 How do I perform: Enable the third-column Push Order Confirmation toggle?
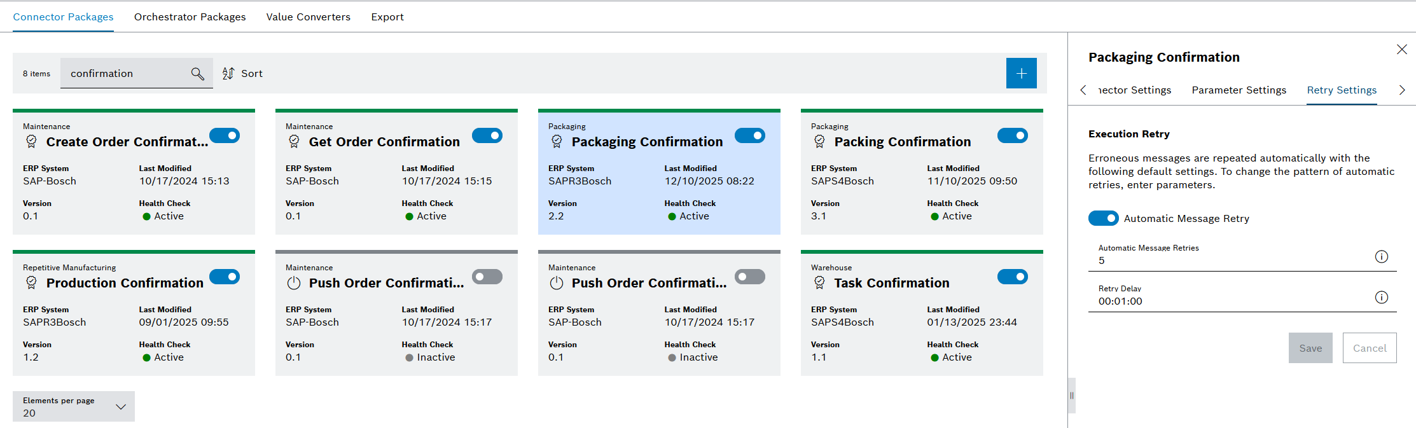(750, 277)
